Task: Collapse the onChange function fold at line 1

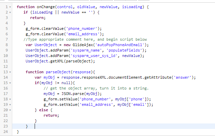Action: point(10,7)
